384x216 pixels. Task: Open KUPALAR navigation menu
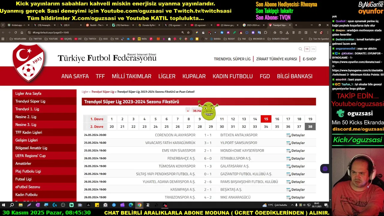click(x=194, y=76)
